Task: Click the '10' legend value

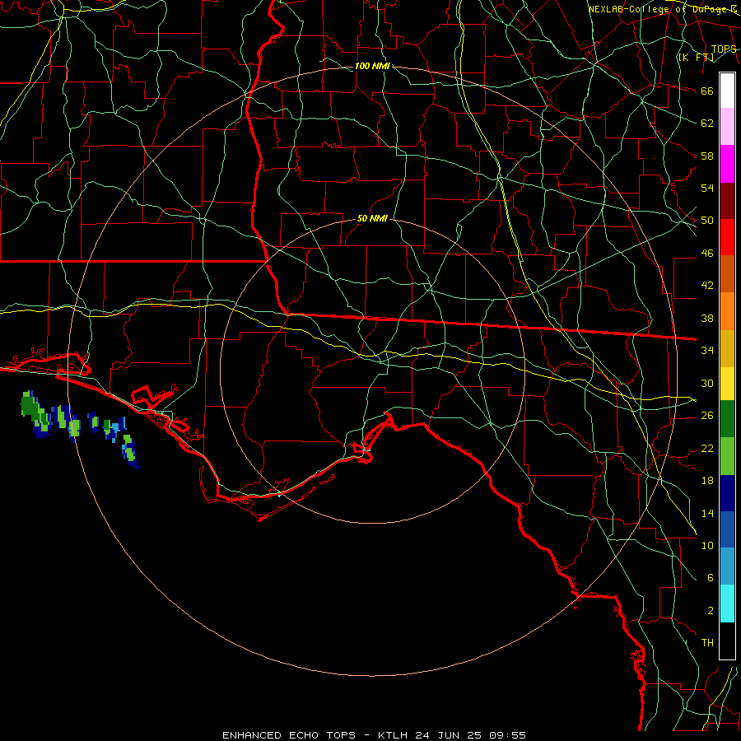Action: 707,545
